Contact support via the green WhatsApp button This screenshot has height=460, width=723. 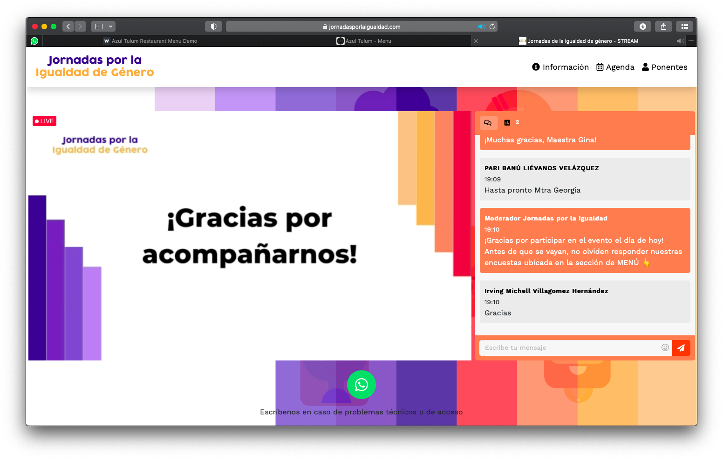click(x=361, y=385)
